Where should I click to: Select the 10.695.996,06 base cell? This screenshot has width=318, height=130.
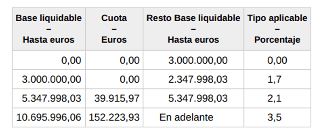pyautogui.click(x=49, y=118)
